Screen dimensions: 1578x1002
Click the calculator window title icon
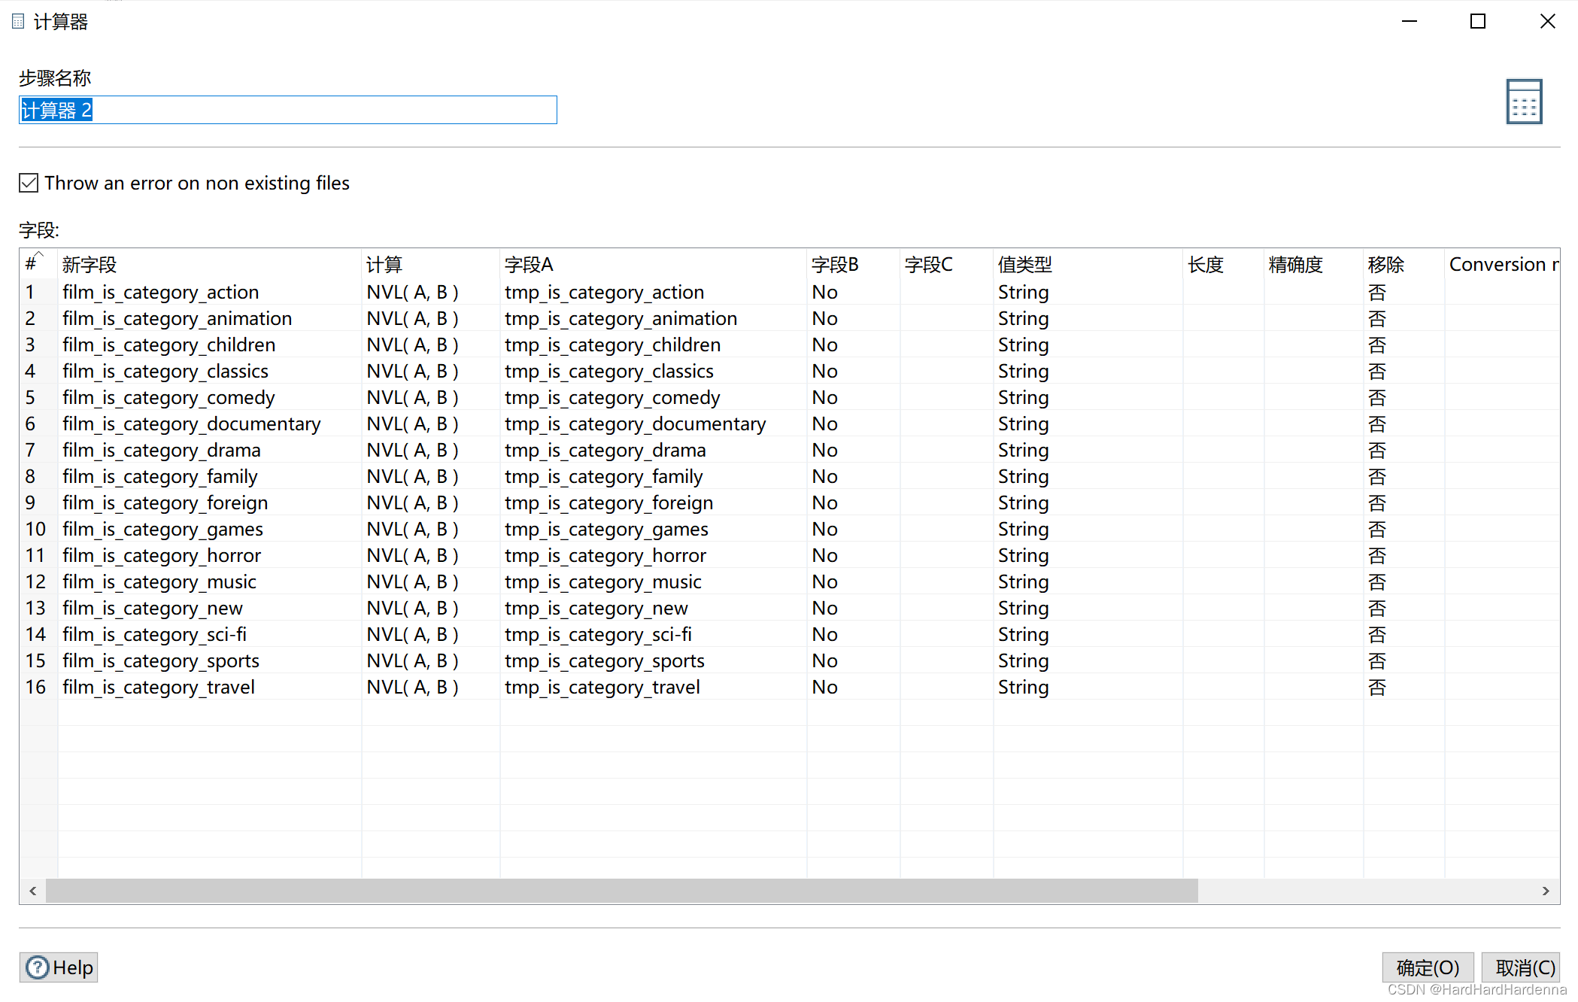(18, 22)
